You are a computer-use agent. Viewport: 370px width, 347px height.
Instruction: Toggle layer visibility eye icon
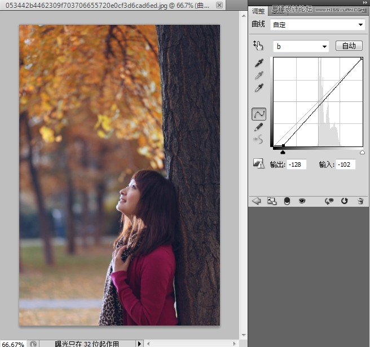302,201
